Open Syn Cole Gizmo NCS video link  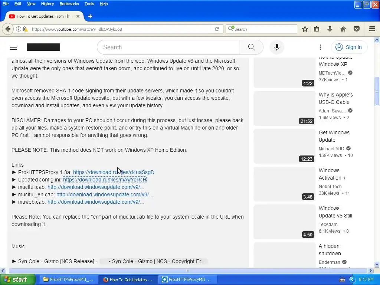154,262
